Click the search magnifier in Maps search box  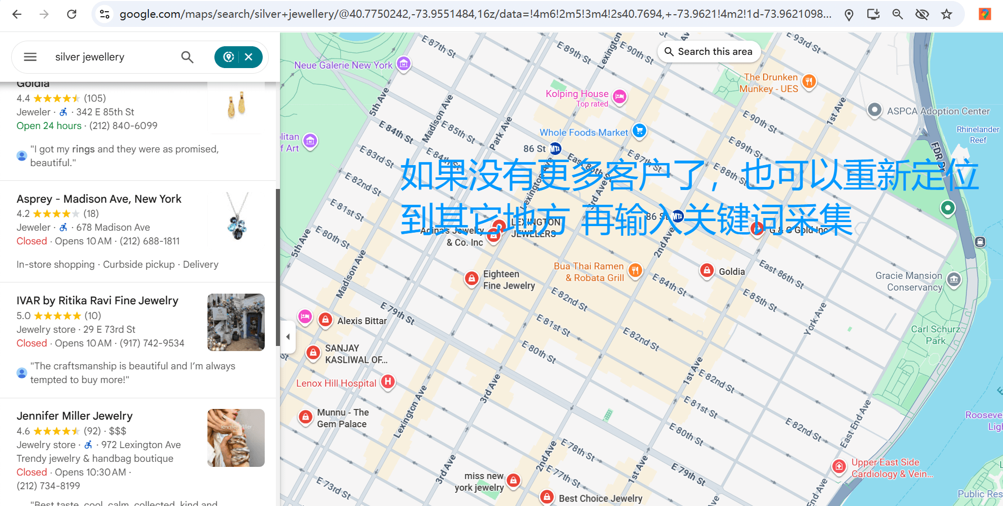[187, 57]
